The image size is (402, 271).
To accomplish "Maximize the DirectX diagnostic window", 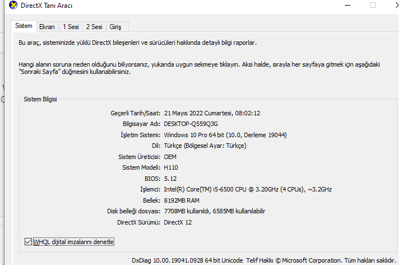I will coord(373,5).
